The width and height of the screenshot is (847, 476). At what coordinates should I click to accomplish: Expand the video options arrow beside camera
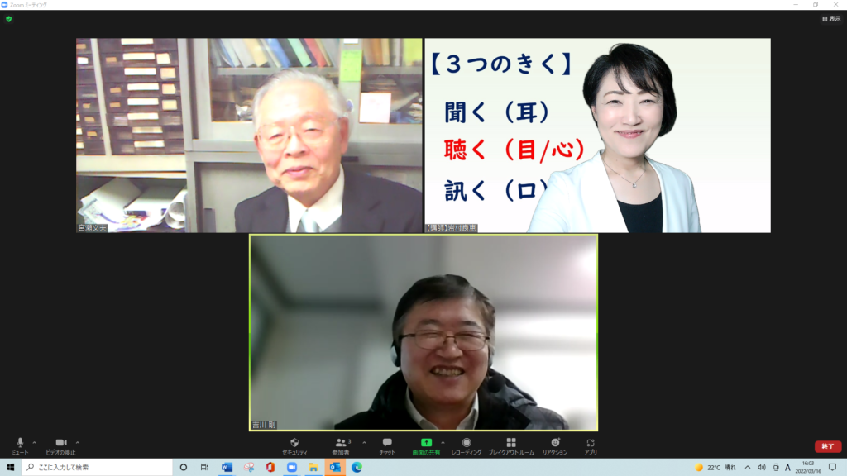(x=78, y=442)
